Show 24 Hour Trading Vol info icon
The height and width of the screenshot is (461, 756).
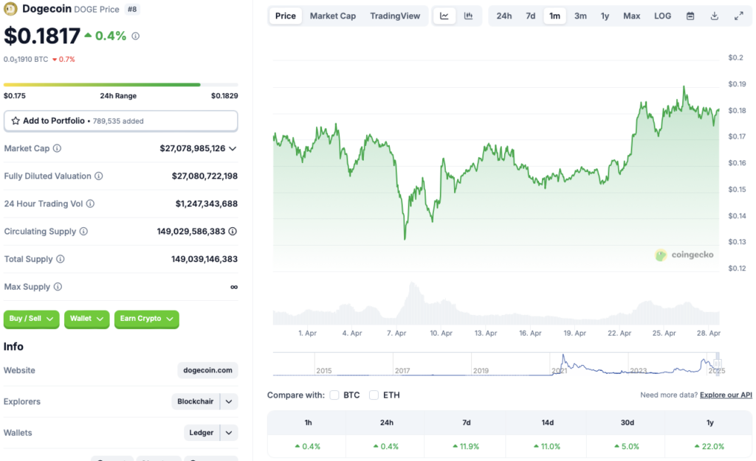pos(90,204)
